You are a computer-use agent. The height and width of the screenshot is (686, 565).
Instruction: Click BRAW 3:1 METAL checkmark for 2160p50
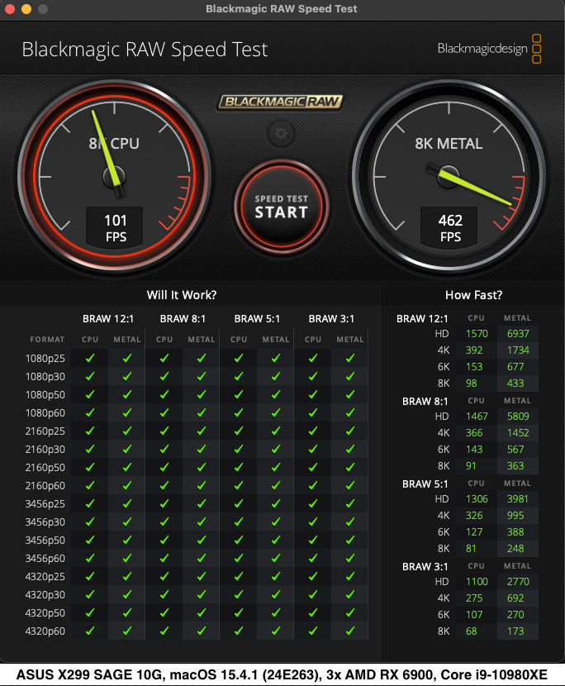point(350,467)
